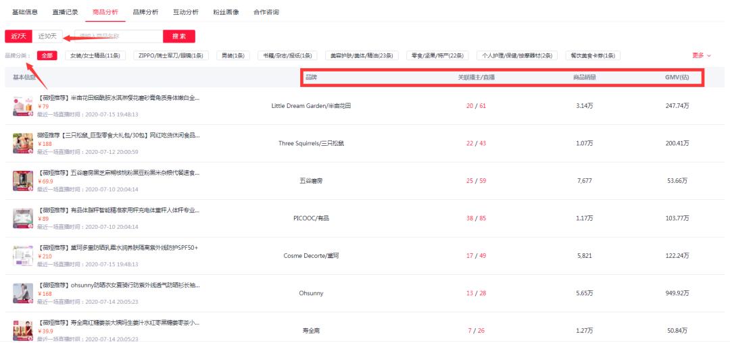The width and height of the screenshot is (730, 343).
Task: Open the 有品体脂秤 product title
Action: pyautogui.click(x=118, y=211)
